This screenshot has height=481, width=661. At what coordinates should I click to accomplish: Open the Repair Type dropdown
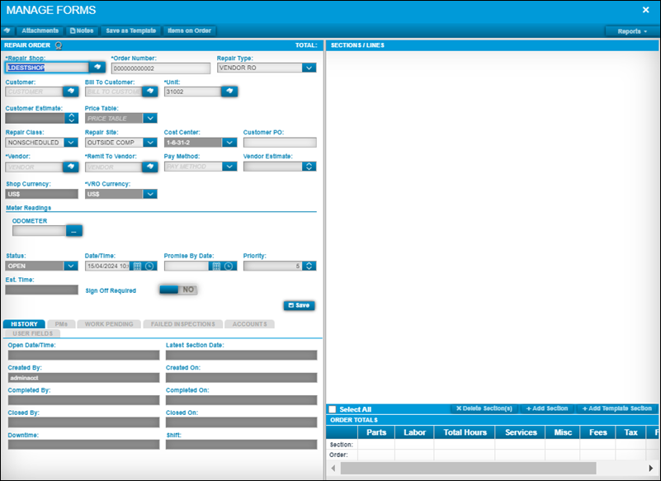click(309, 67)
